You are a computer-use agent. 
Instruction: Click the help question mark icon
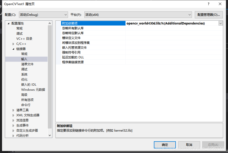(209, 4)
